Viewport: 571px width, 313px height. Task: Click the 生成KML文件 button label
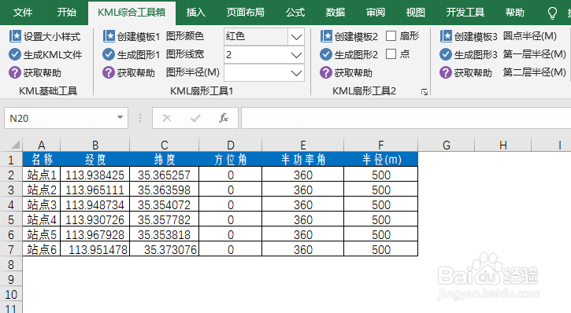(53, 55)
